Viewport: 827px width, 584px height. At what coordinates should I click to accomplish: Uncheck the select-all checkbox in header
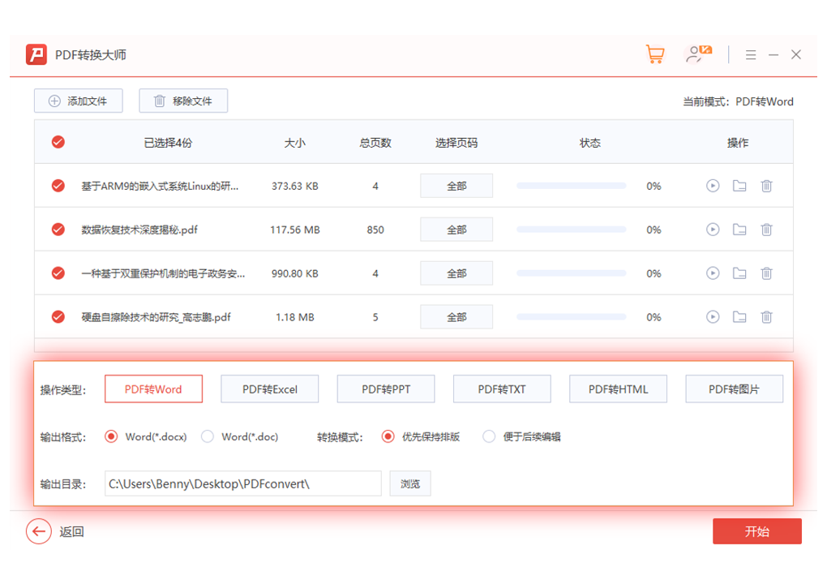pos(58,142)
